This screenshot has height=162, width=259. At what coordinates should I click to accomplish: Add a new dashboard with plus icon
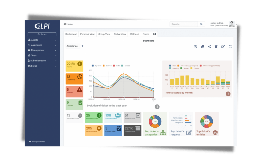pos(82,46)
